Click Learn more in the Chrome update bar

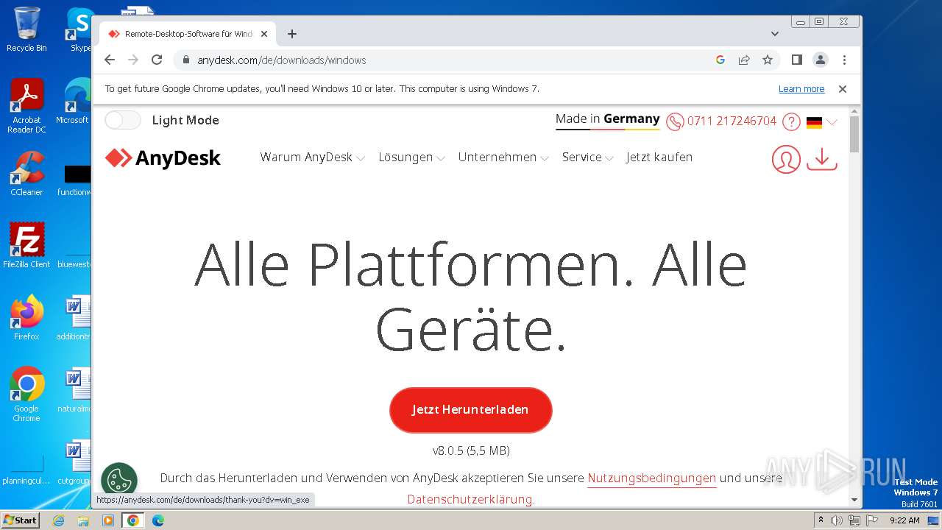point(801,89)
